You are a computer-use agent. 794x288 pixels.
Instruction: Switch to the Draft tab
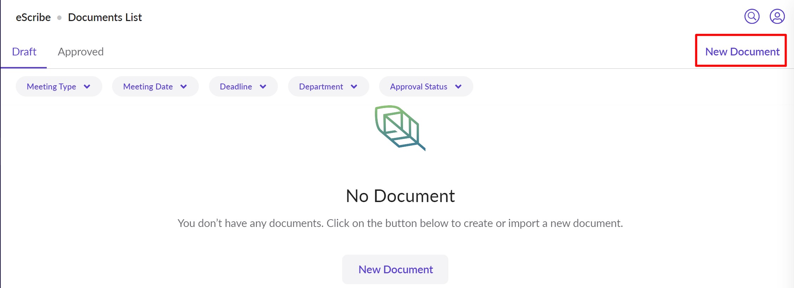point(24,52)
